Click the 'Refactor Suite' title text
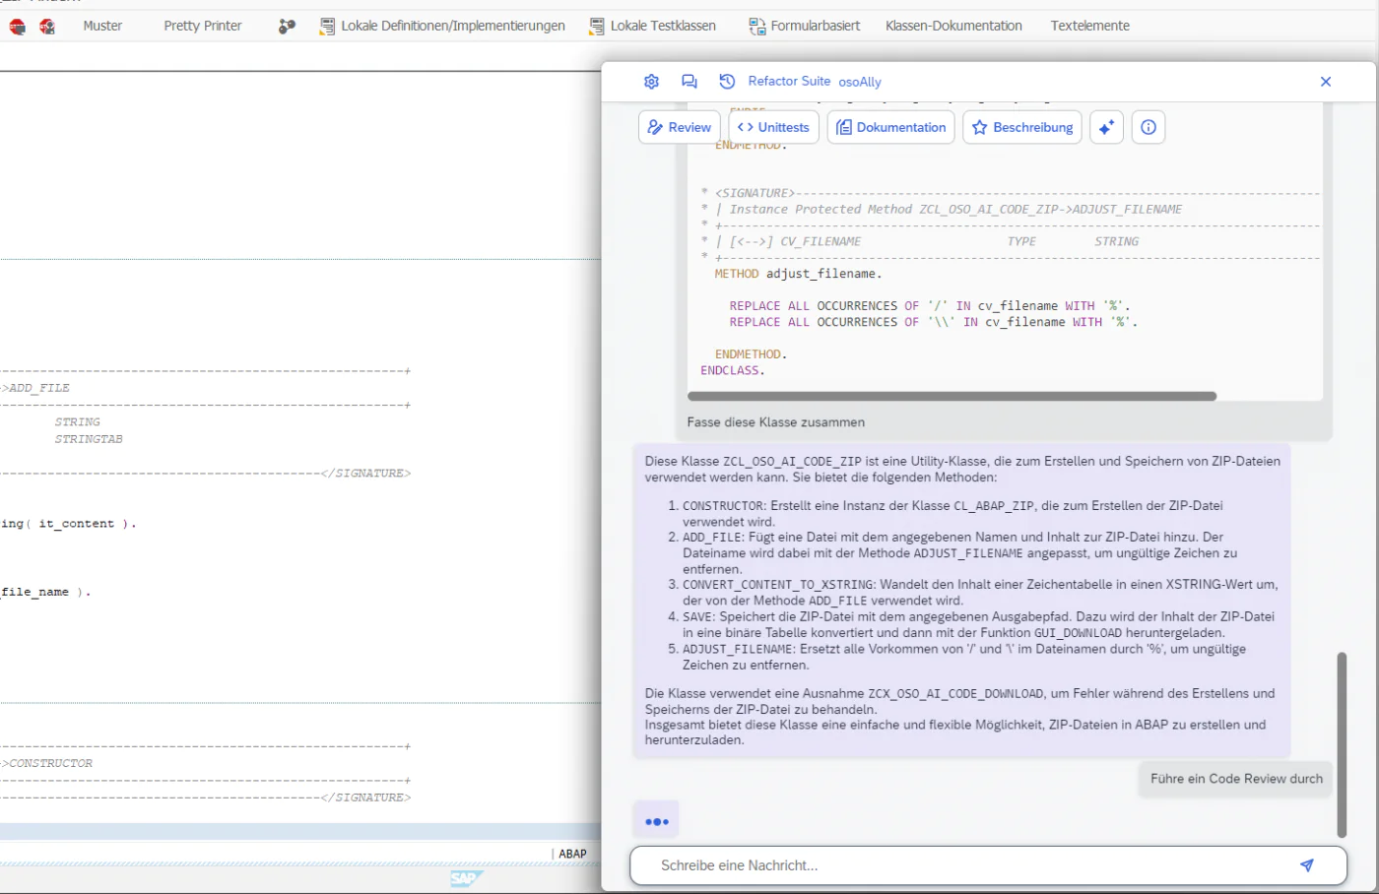1379x894 pixels. tap(789, 81)
